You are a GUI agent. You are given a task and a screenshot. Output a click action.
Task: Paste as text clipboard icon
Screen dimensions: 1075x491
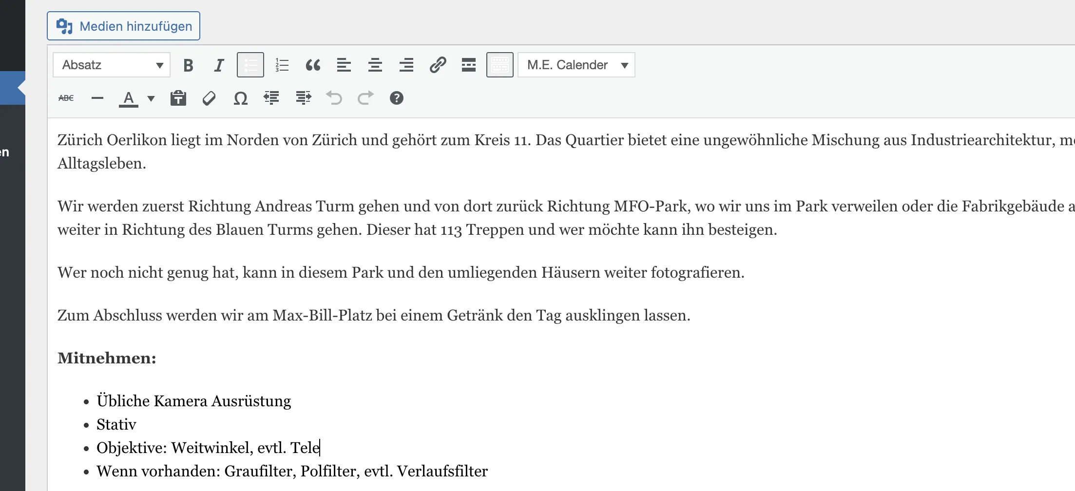(178, 98)
